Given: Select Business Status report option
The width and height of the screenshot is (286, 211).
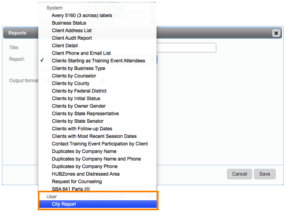Looking at the screenshot, I should coord(69,23).
